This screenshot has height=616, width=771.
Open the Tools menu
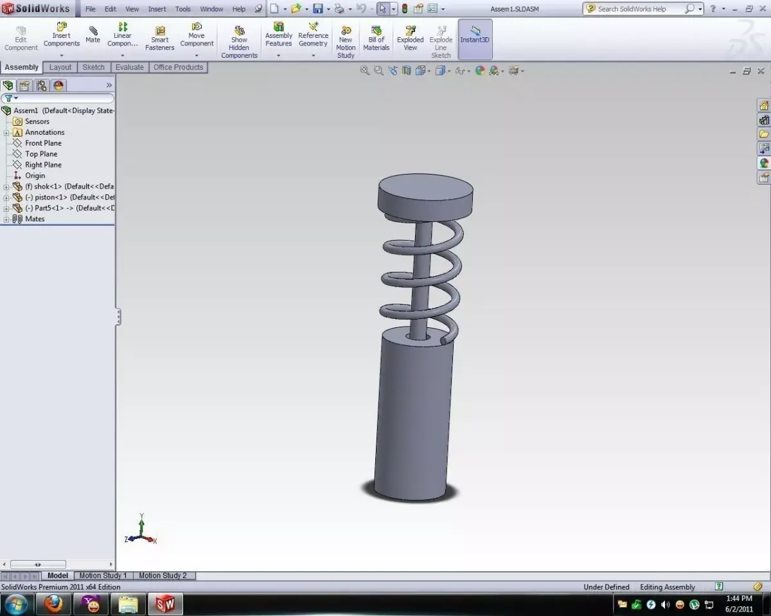coord(182,8)
